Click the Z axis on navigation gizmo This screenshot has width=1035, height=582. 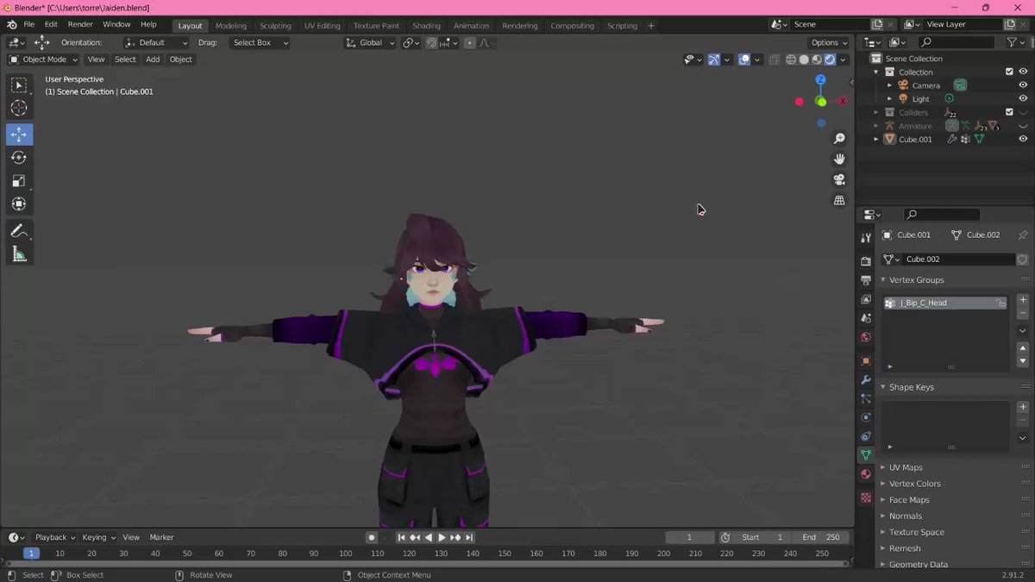(820, 79)
